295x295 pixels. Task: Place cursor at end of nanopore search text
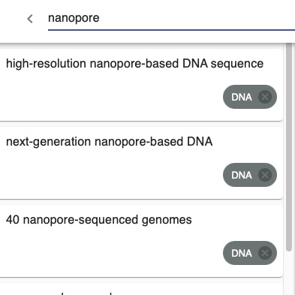tap(100, 18)
